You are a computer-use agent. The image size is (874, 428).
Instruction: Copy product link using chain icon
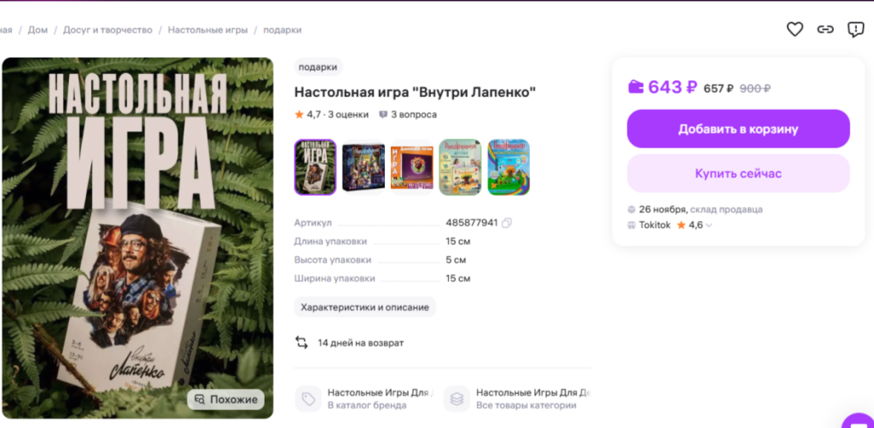point(824,30)
